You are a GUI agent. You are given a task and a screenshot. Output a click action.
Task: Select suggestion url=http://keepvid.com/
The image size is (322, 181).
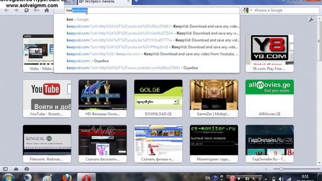click(146, 54)
